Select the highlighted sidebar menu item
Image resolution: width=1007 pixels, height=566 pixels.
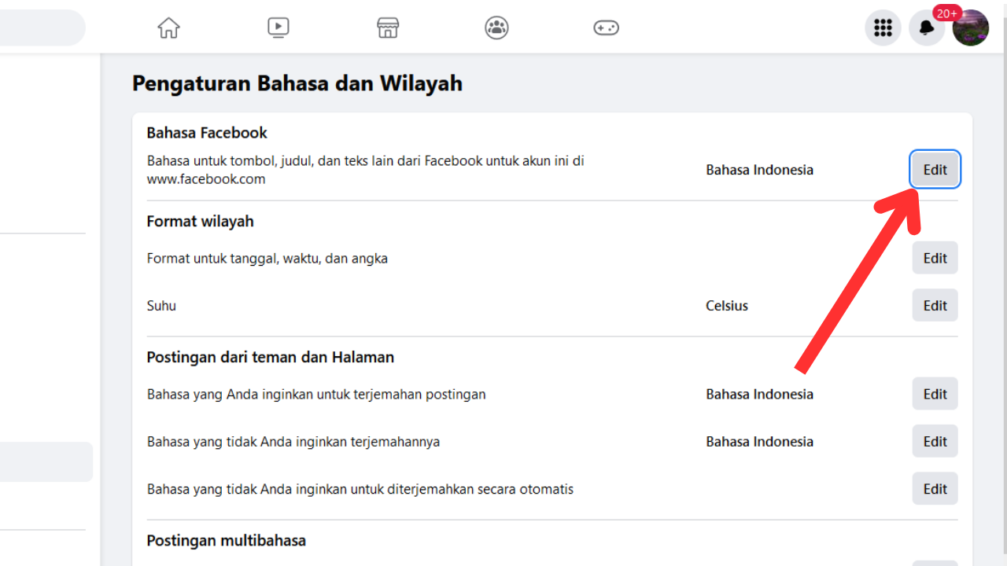[x=46, y=461]
